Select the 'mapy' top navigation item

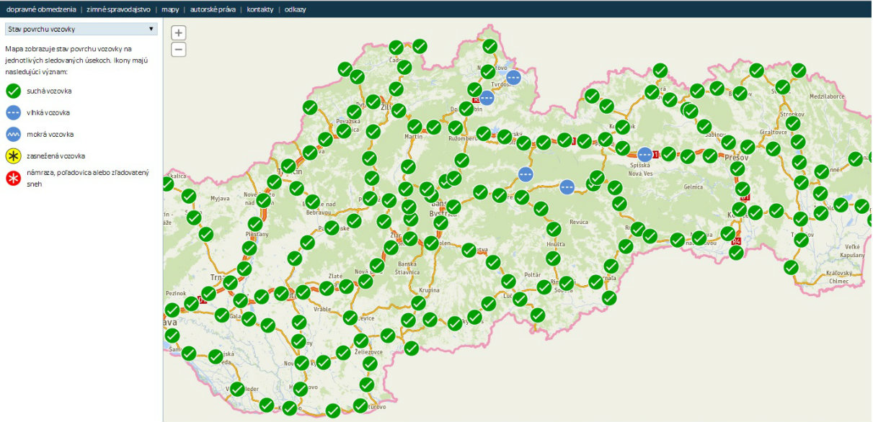tap(170, 9)
